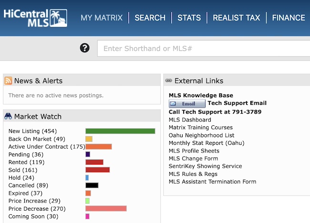Open SentriKey Showing Service link
The width and height of the screenshot is (310, 223).
coord(206,166)
